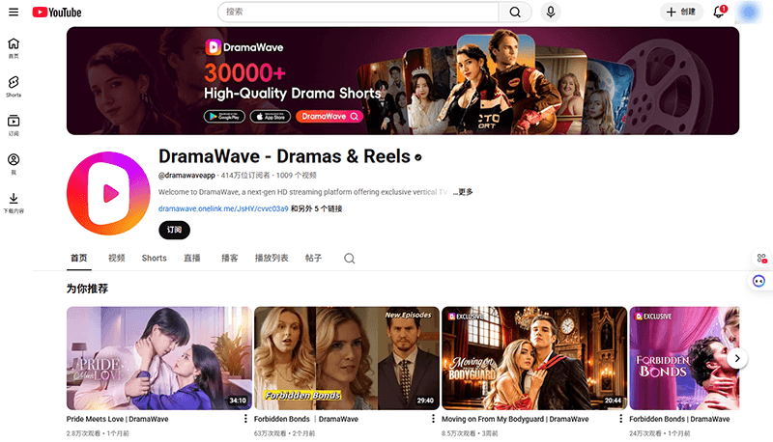Open the dramawave.onelink.me link
Viewport: 773px width, 442px height.
[223, 208]
